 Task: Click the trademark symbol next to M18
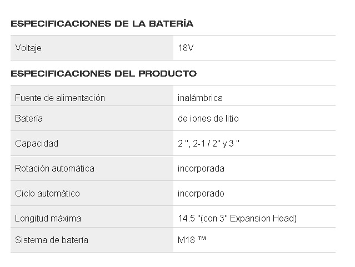click(202, 240)
